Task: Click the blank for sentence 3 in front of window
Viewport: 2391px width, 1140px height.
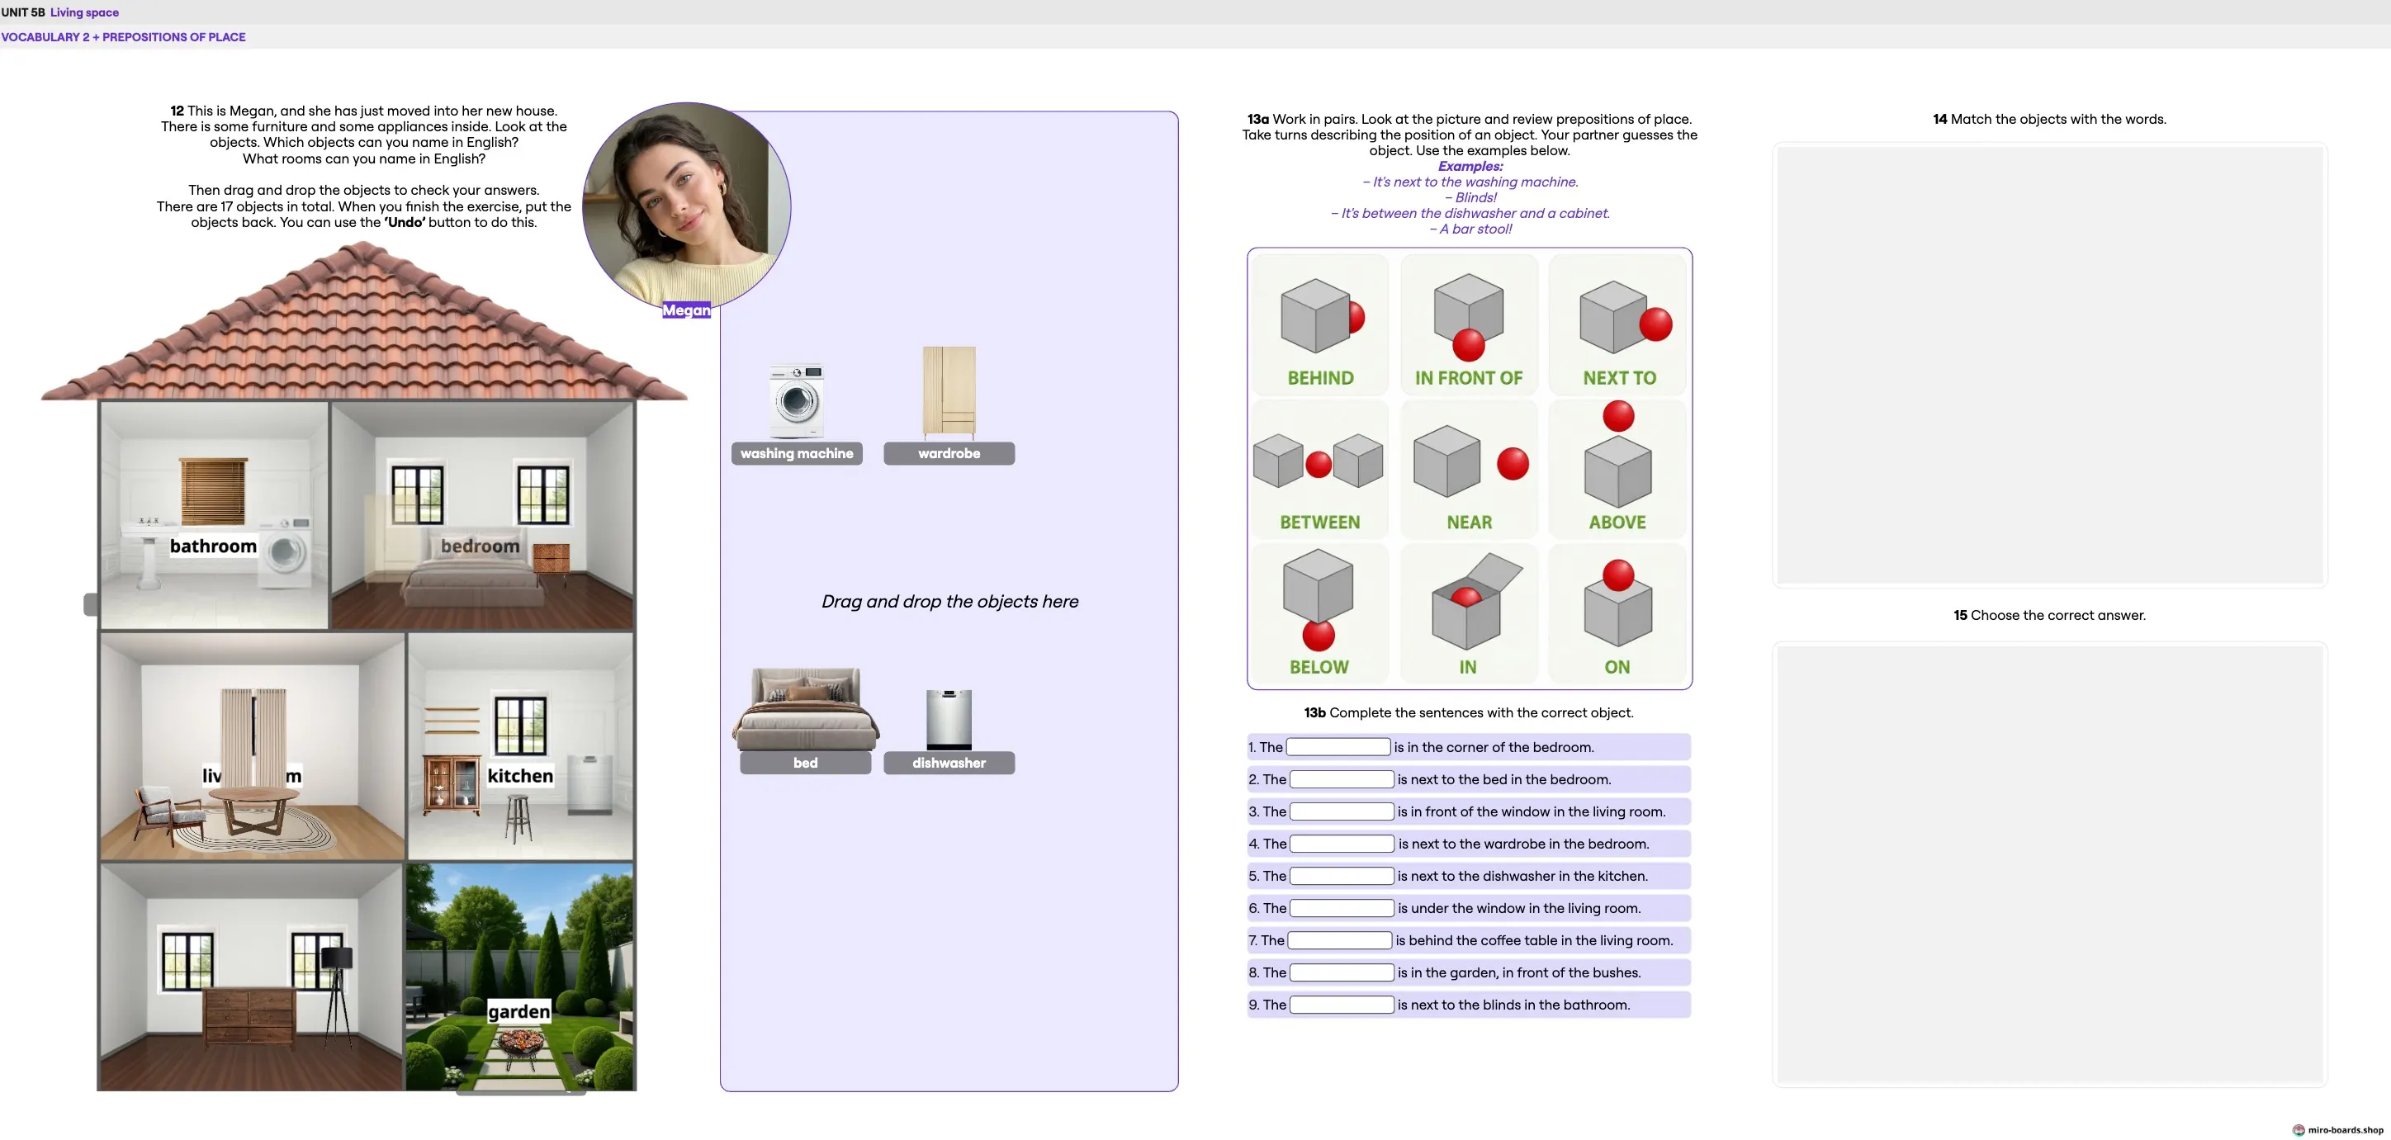Action: (1342, 811)
